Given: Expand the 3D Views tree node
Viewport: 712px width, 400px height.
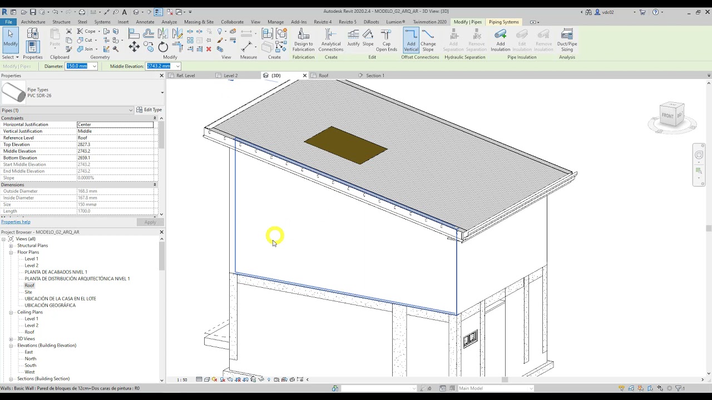Looking at the screenshot, I should 11,339.
